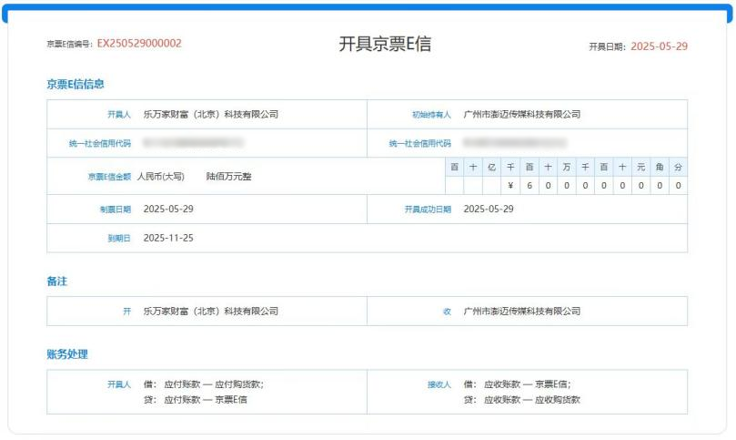This screenshot has width=736, height=440.
Task: Click the 开具成功日期 label
Action: coord(428,210)
